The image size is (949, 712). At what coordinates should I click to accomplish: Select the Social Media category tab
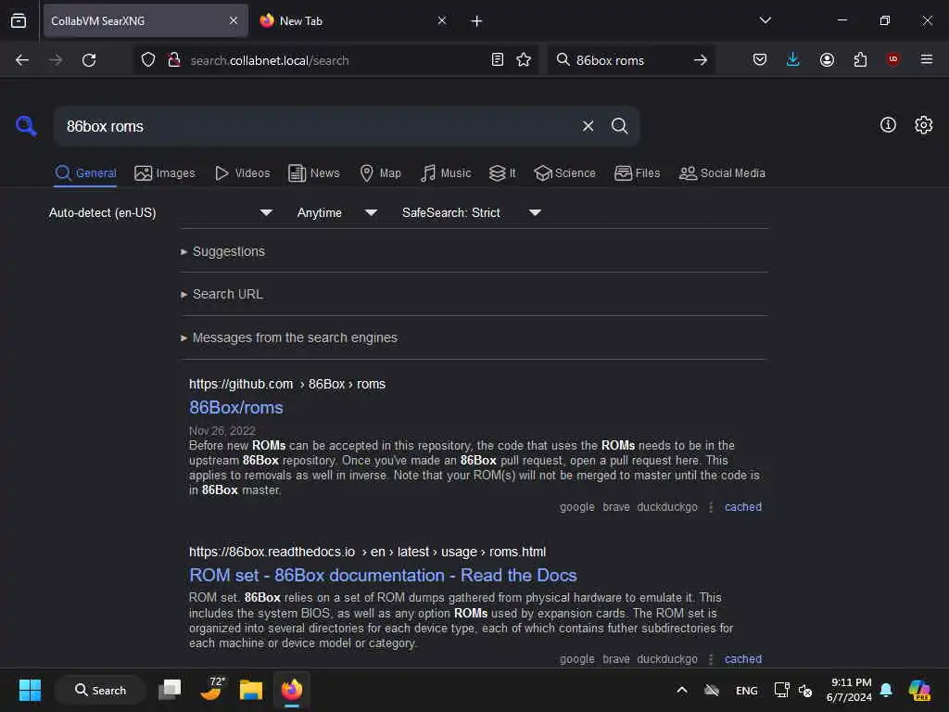722,173
